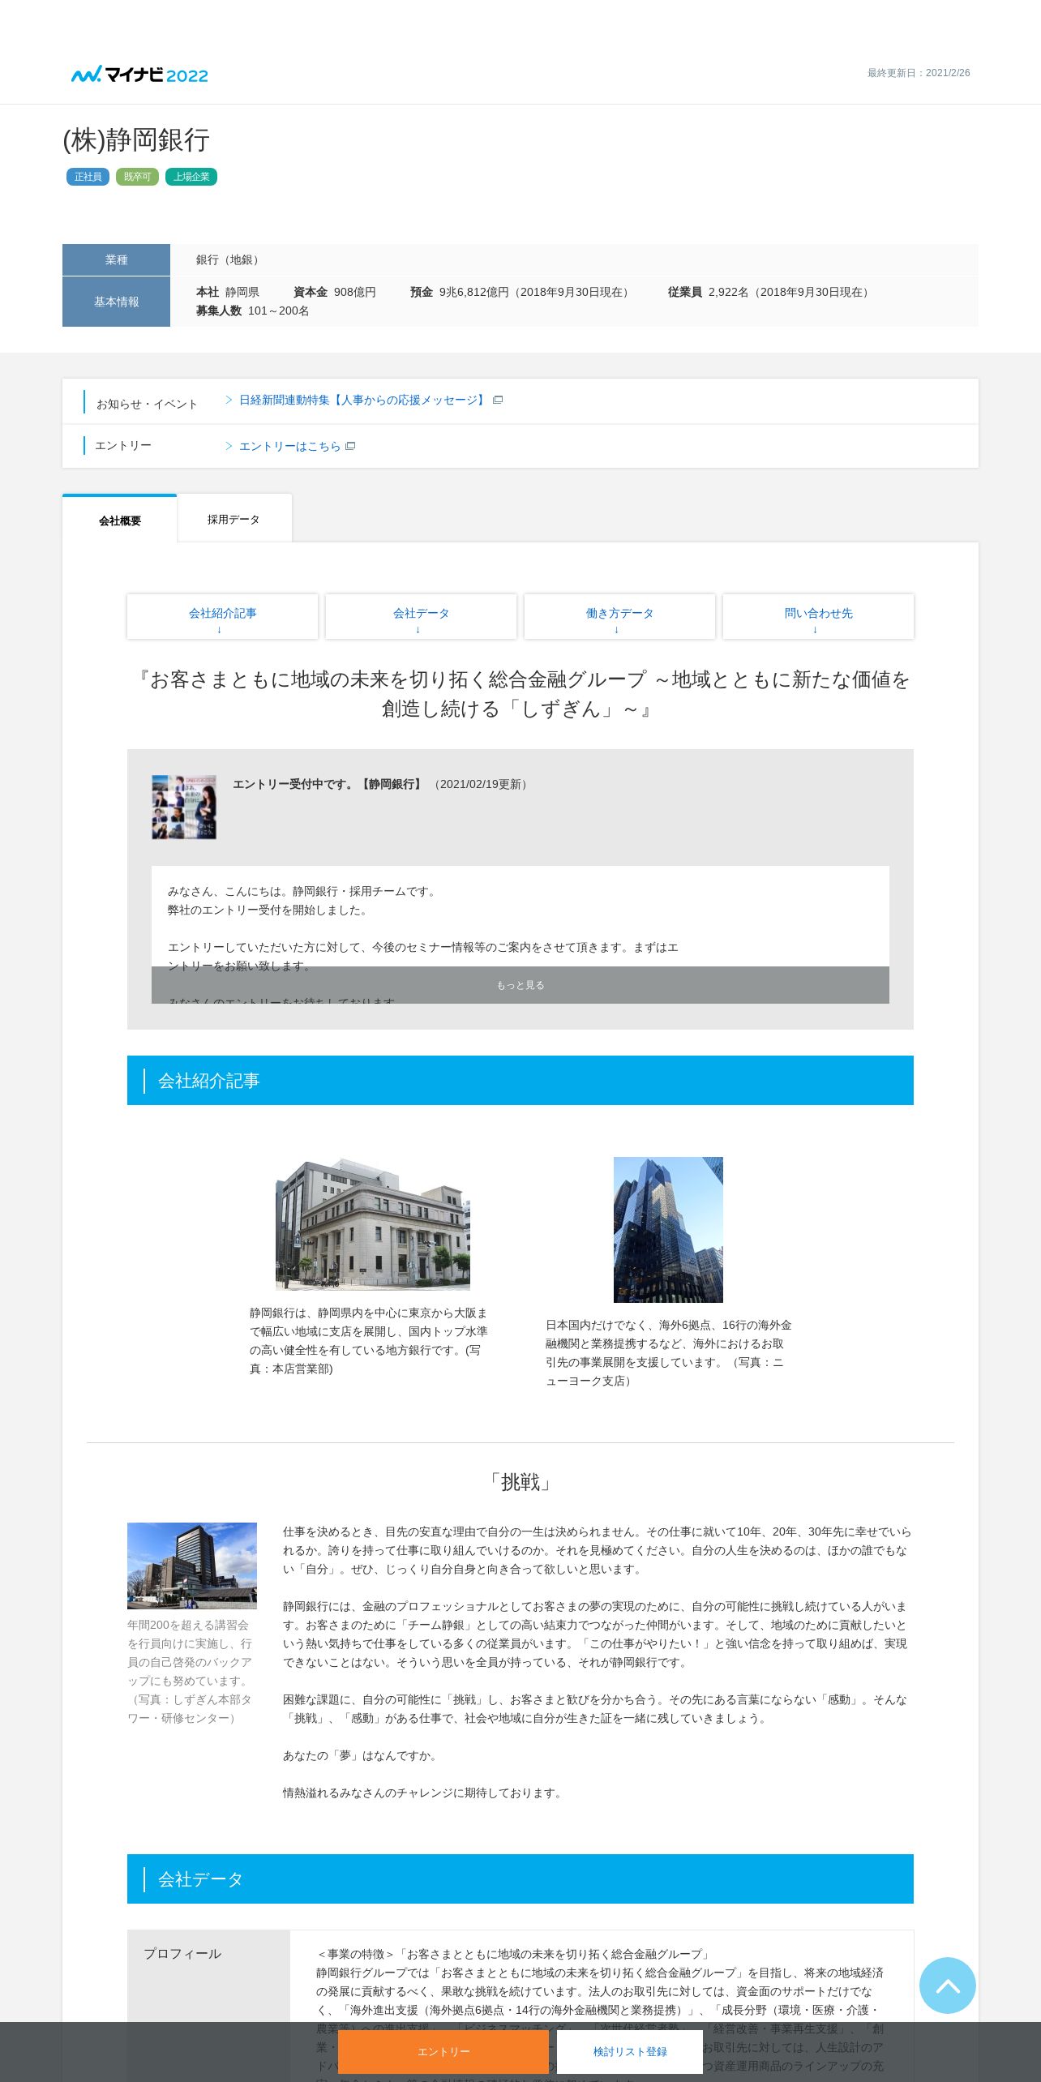Open the 日経新聞連動特集 announcement link
Viewport: 1041px width, 2082px height.
click(362, 400)
